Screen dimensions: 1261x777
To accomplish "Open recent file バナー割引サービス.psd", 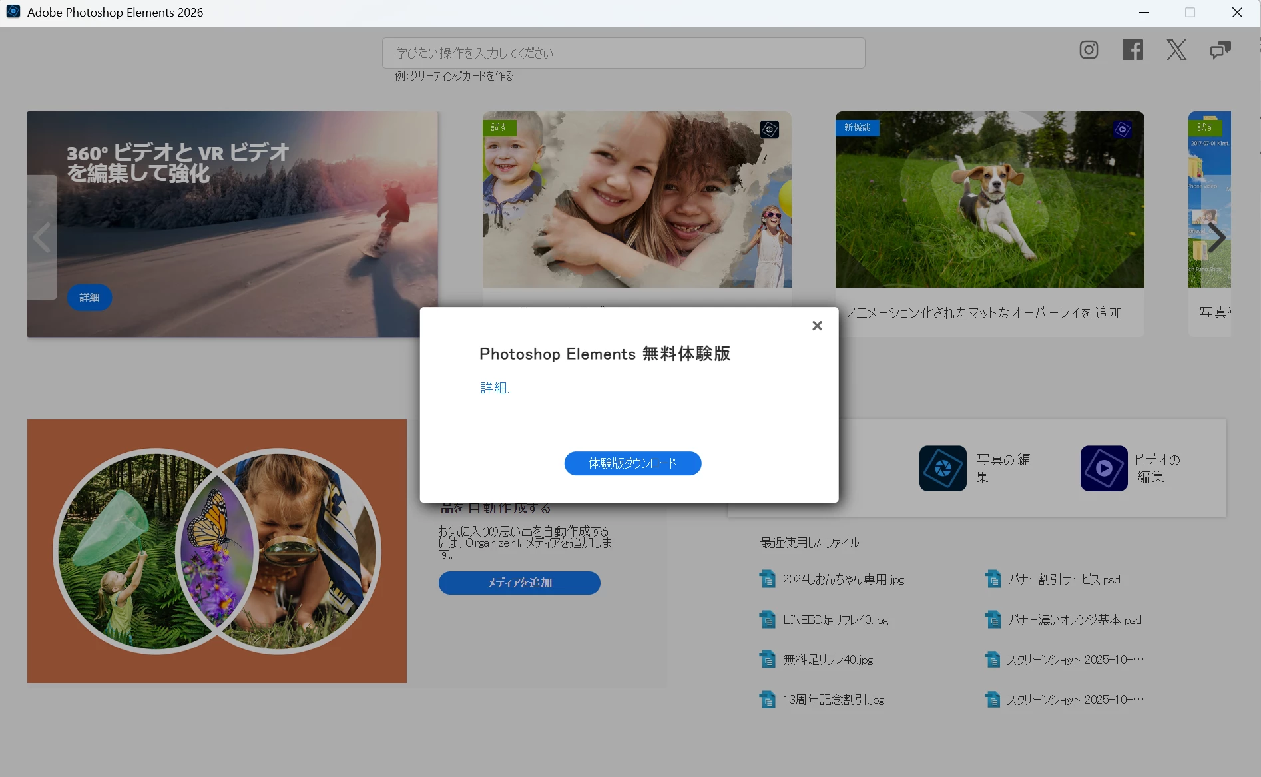I will click(x=1064, y=579).
